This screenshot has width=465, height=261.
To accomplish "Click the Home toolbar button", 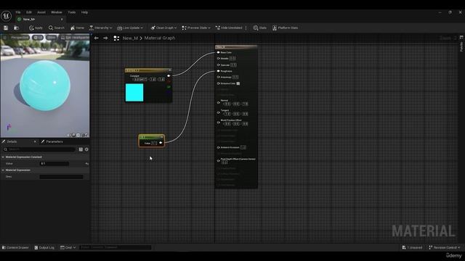I will 77,28.
